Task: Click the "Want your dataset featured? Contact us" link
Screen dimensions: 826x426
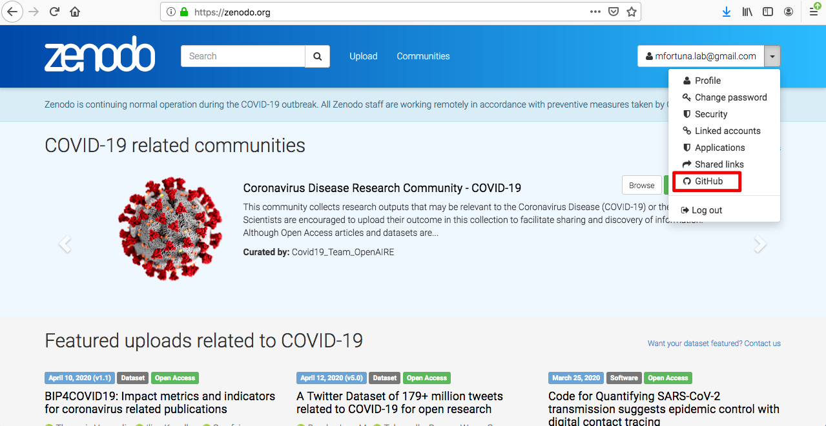Action: coord(714,344)
